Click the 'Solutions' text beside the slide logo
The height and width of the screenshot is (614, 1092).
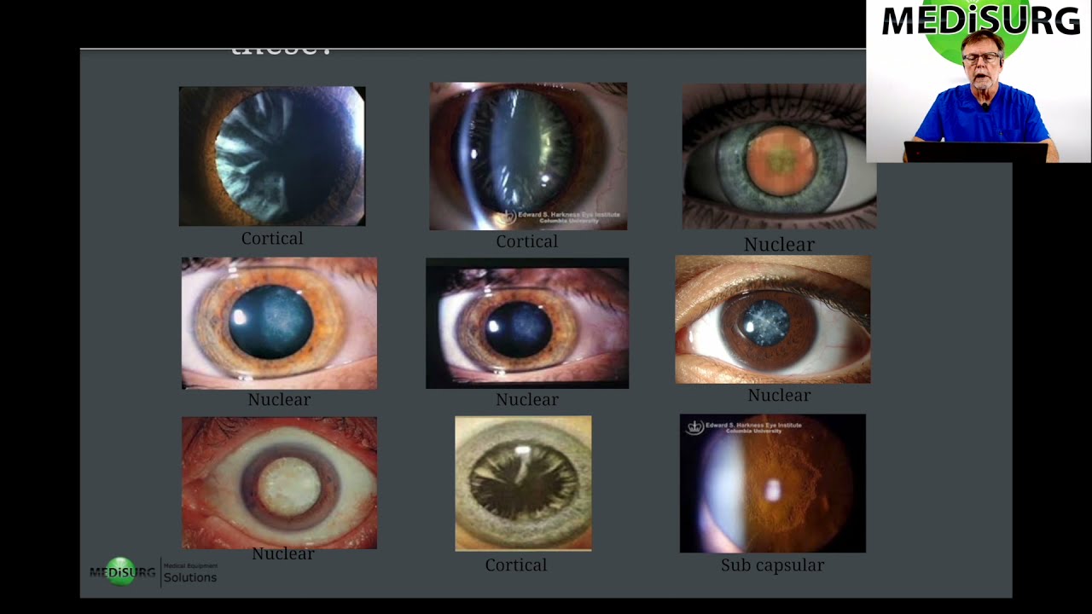tap(190, 577)
